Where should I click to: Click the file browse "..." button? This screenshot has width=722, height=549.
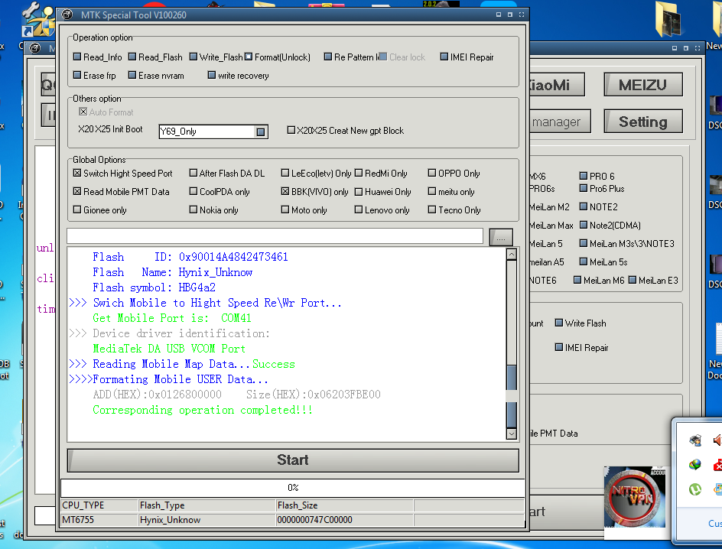tap(500, 236)
